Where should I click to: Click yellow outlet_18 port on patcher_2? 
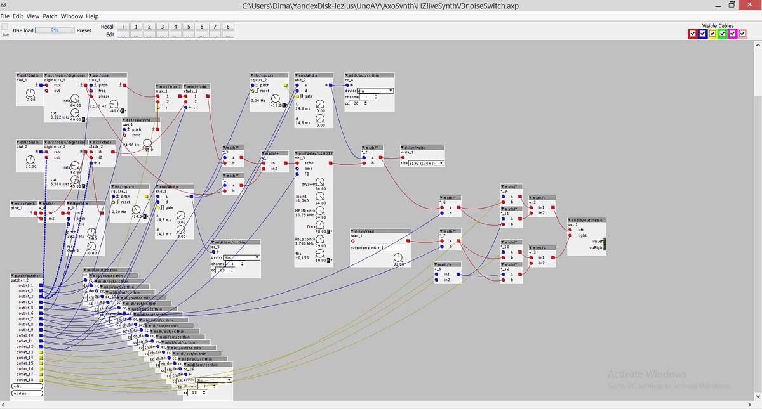tap(41, 380)
